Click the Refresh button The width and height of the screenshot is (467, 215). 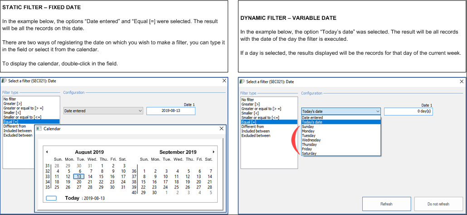pos(386,204)
